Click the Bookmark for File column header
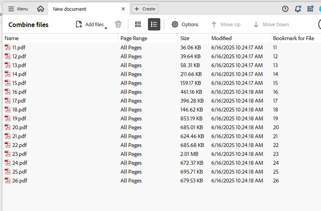The height and width of the screenshot is (211, 321). point(296,38)
